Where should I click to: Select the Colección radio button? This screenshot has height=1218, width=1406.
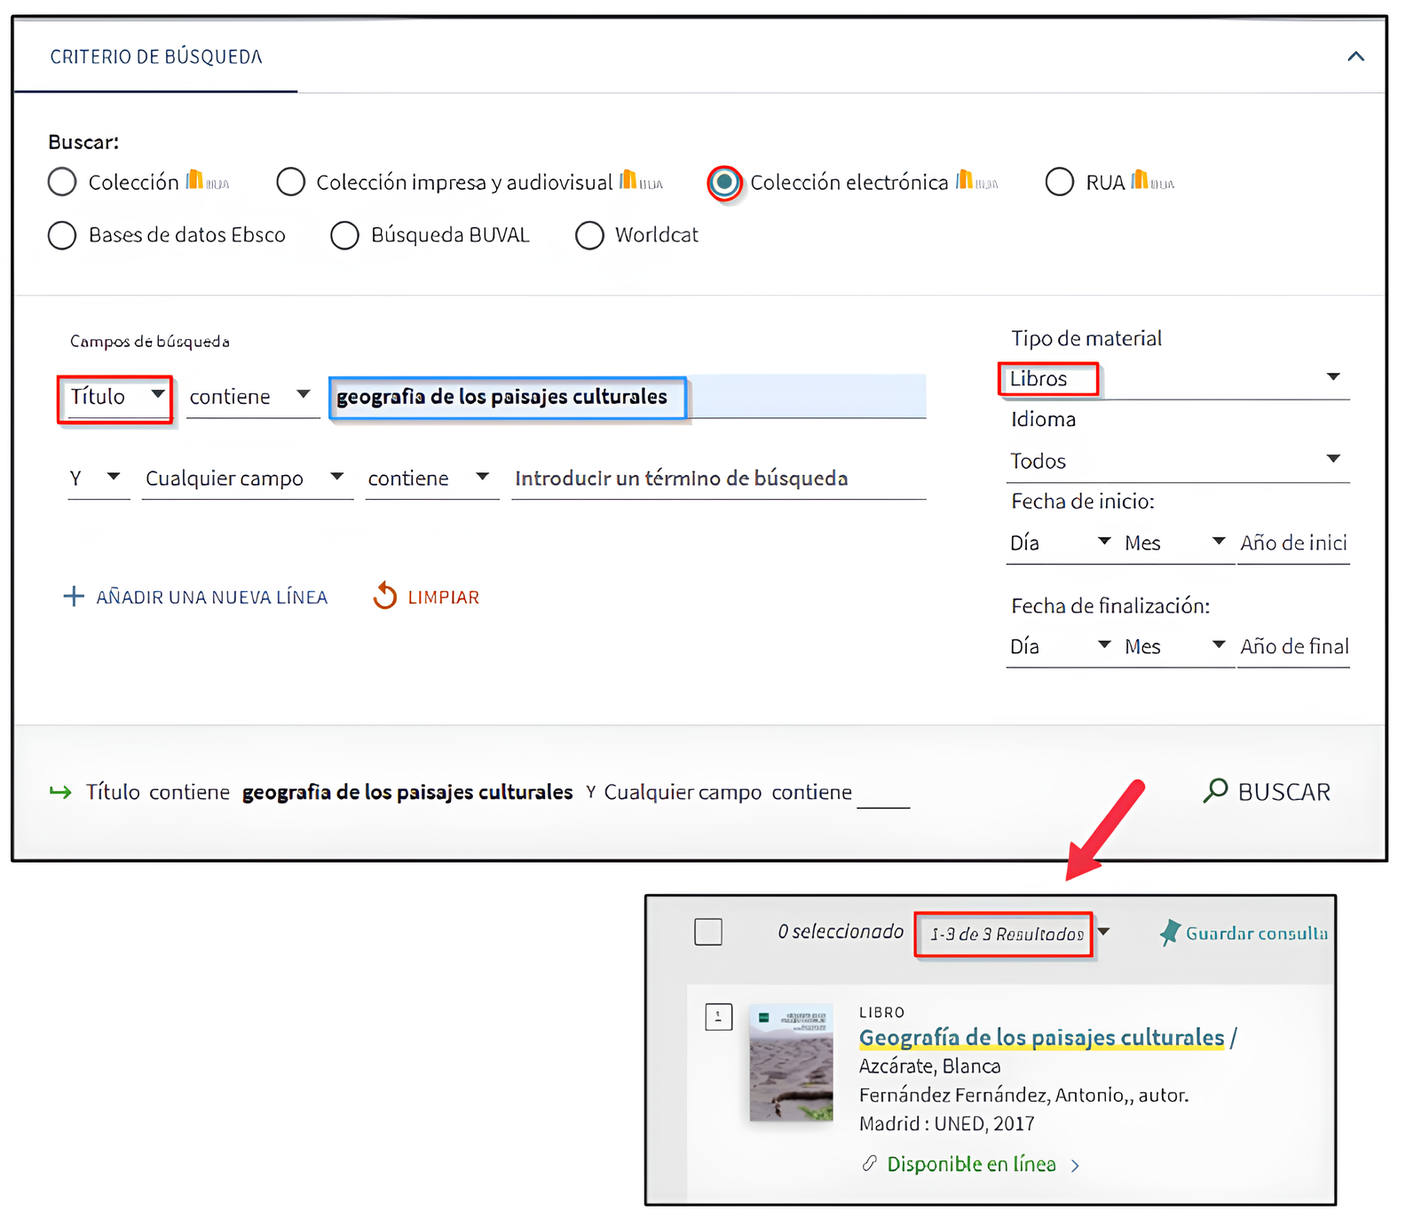(x=62, y=182)
